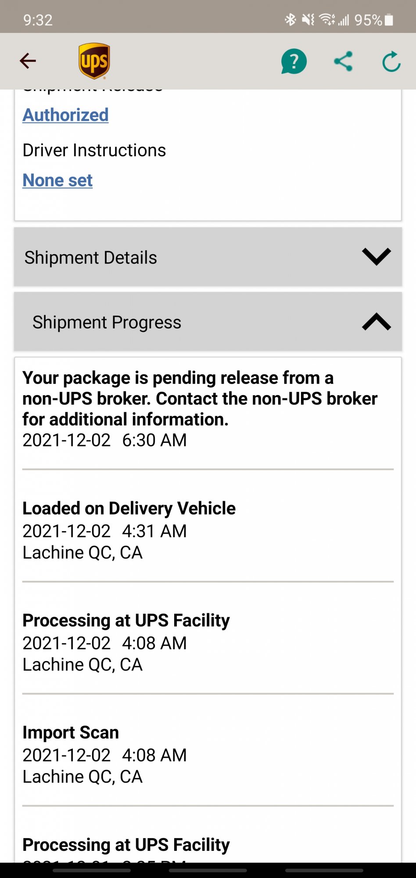Tap the Wi-Fi signal status icon

(327, 20)
